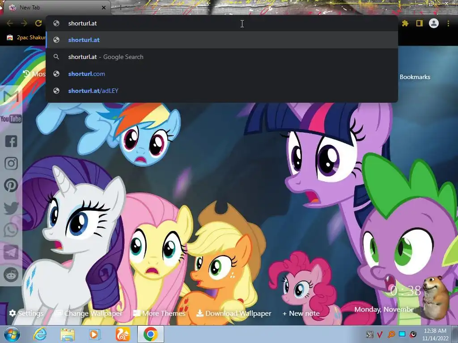Open YouTube from the sidebar
This screenshot has width=458, height=343.
tap(11, 119)
